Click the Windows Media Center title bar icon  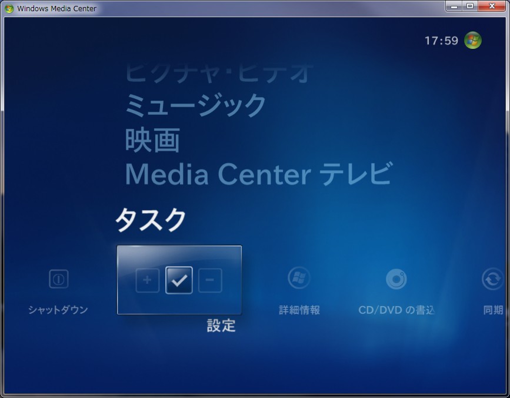coord(9,8)
